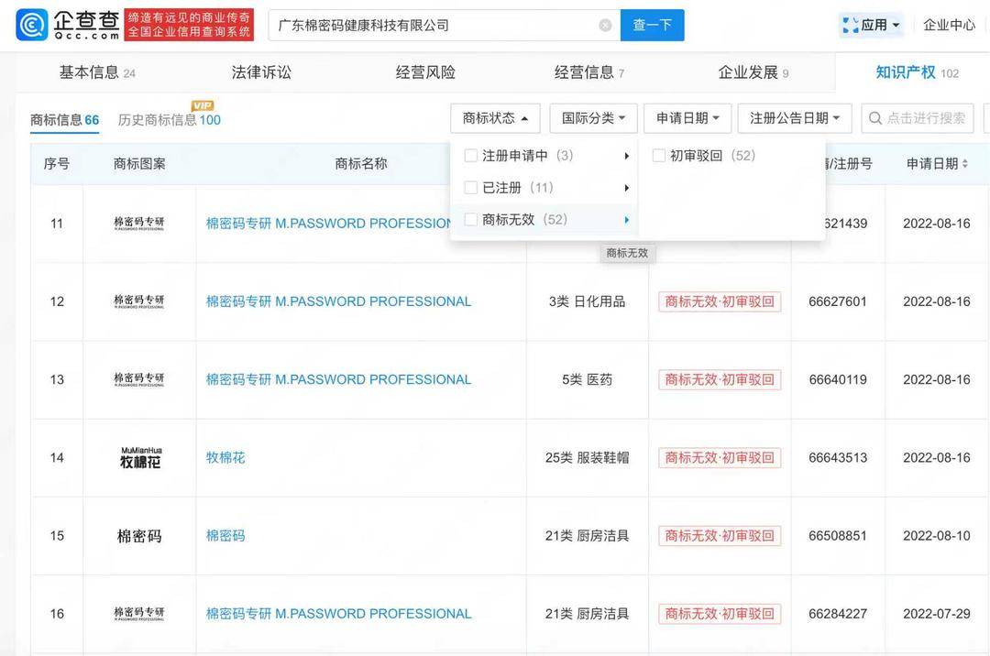Screen dimensions: 990x656
Task: Open row 16 棉密码专研 trademark link
Action: coord(338,614)
